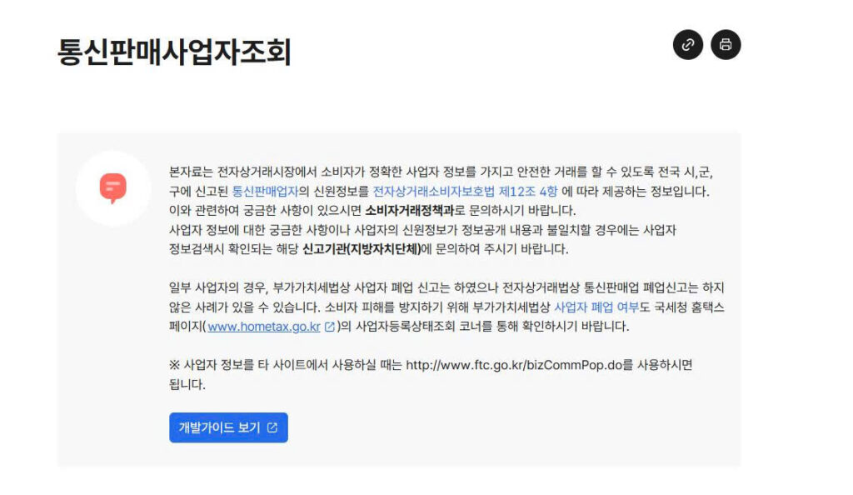The height and width of the screenshot is (495, 853).
Task: Click the copy link URL icon
Action: pos(687,45)
